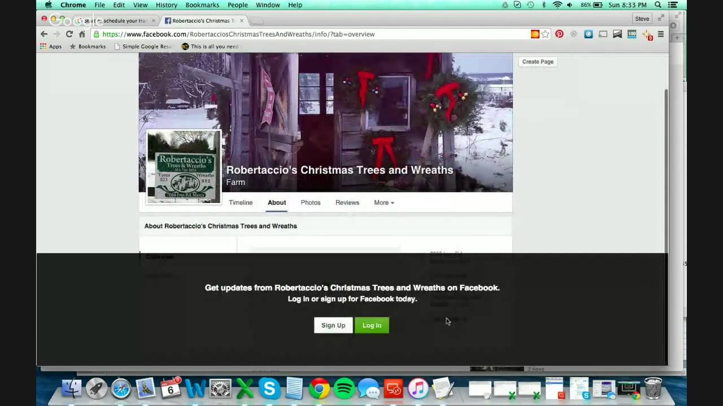
Task: Switch to the Robertaccio's Christmas browser tab
Action: (x=204, y=20)
